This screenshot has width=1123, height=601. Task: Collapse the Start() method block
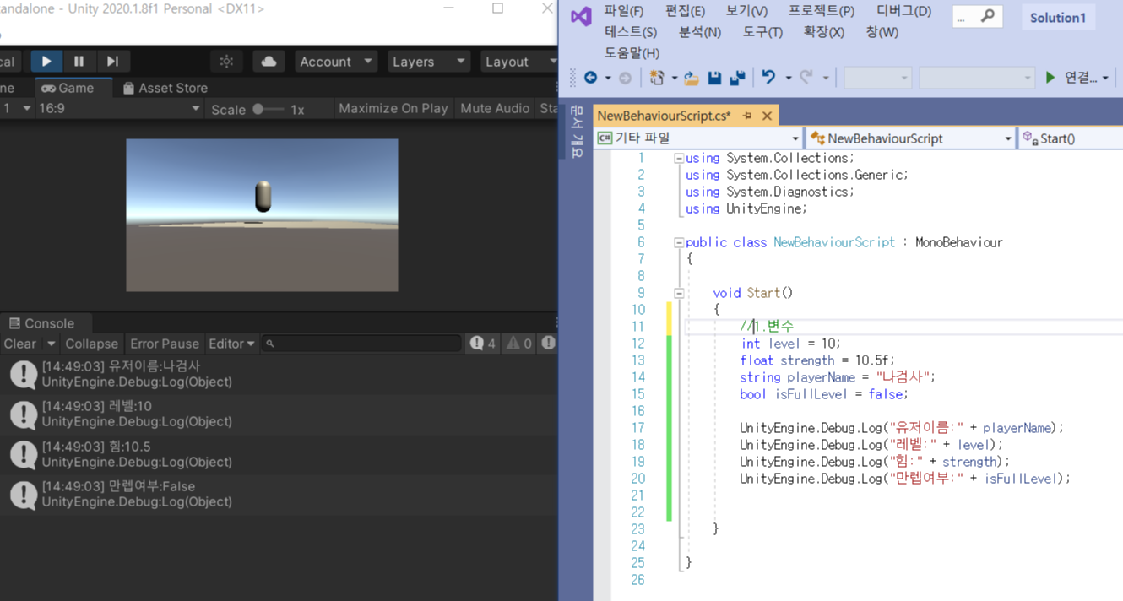pos(679,293)
